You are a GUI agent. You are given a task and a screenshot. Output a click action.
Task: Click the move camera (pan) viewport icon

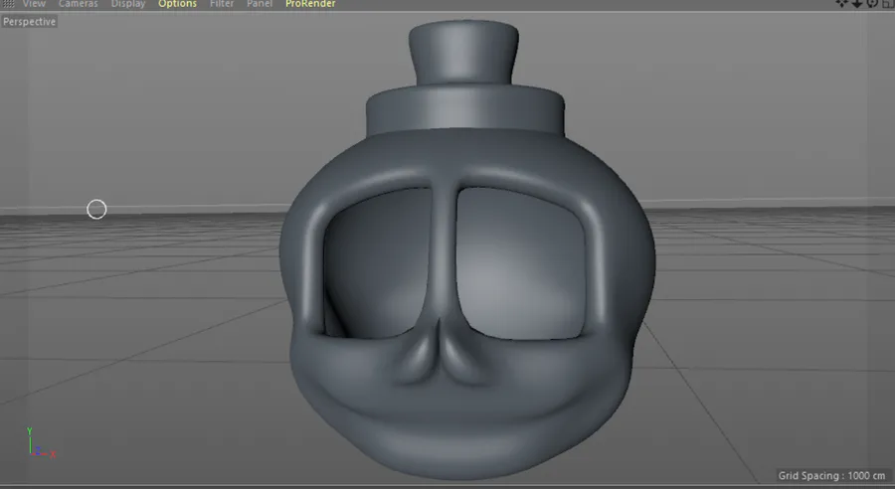coord(842,3)
